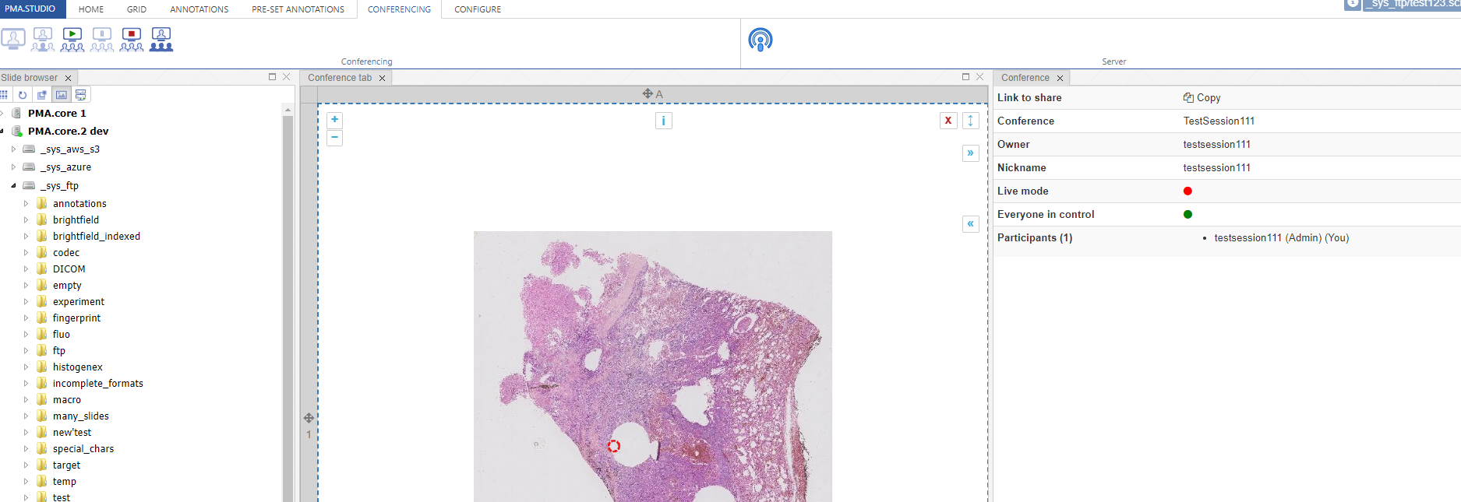
Task: Toggle the Live mode red indicator
Action: (x=1188, y=191)
